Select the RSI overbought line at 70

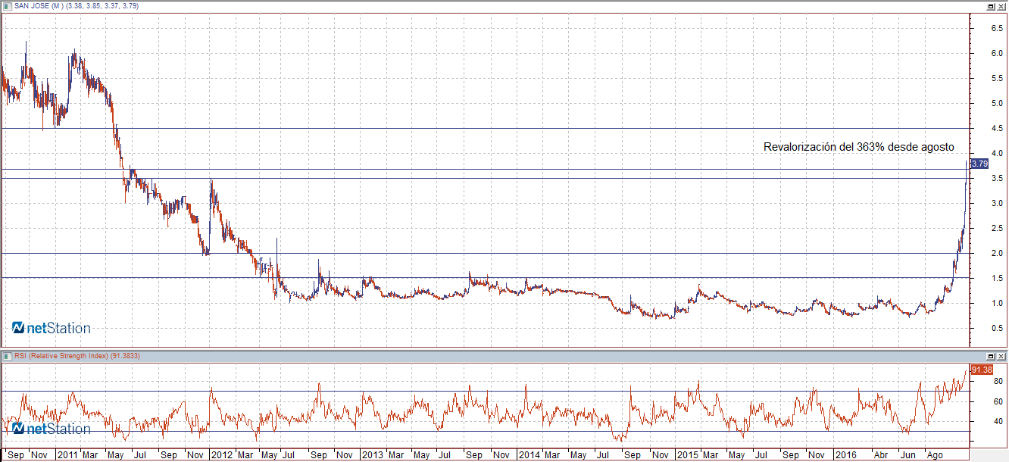coord(485,391)
